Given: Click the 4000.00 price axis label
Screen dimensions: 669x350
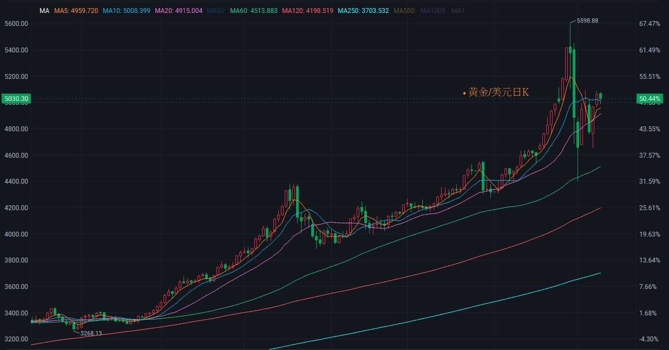Looking at the screenshot, I should click(16, 234).
